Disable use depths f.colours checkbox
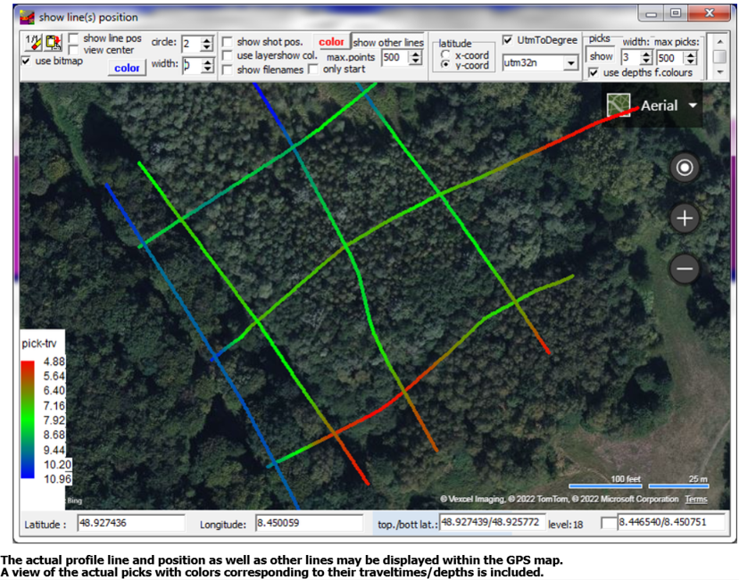Image resolution: width=739 pixels, height=580 pixels. click(594, 72)
